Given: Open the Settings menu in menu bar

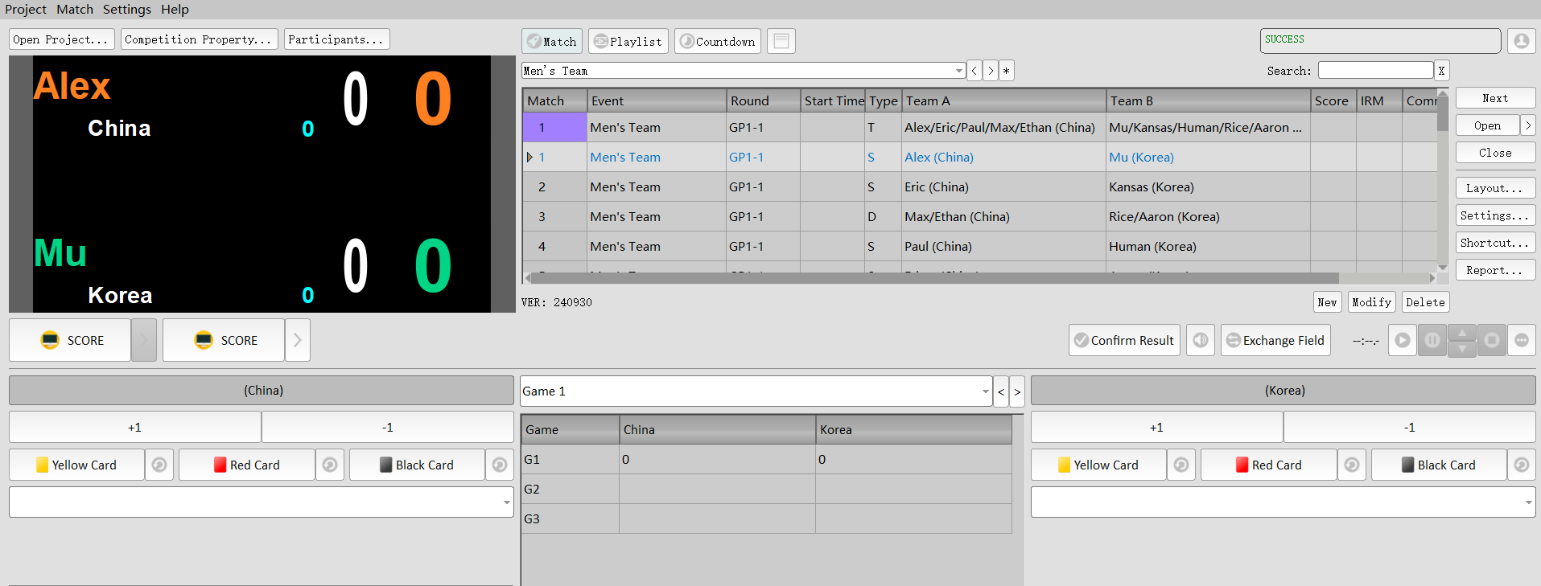Looking at the screenshot, I should [126, 10].
